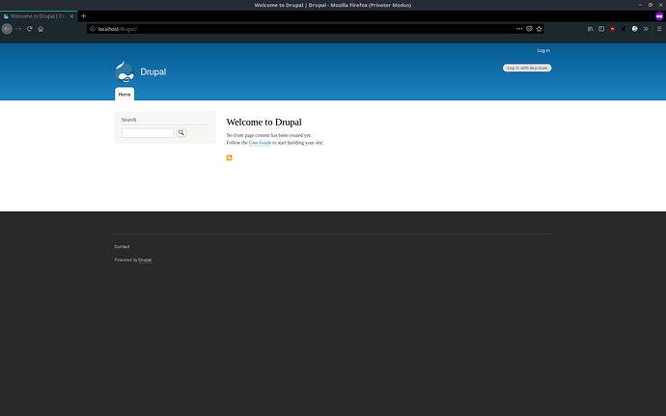Follow the Powered by Drupal link
The image size is (666, 416).
[x=145, y=260]
